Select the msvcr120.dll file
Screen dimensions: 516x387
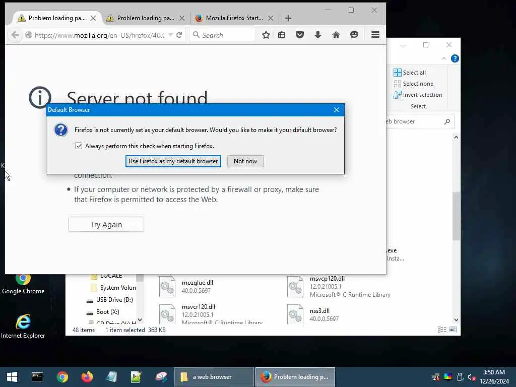211,314
